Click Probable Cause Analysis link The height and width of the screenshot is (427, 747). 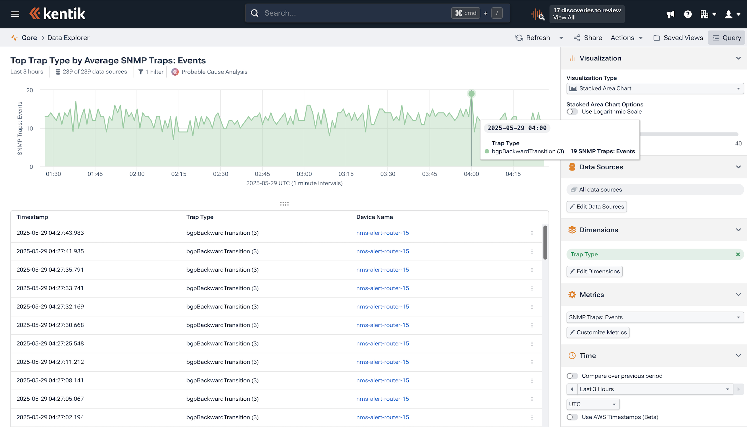214,72
